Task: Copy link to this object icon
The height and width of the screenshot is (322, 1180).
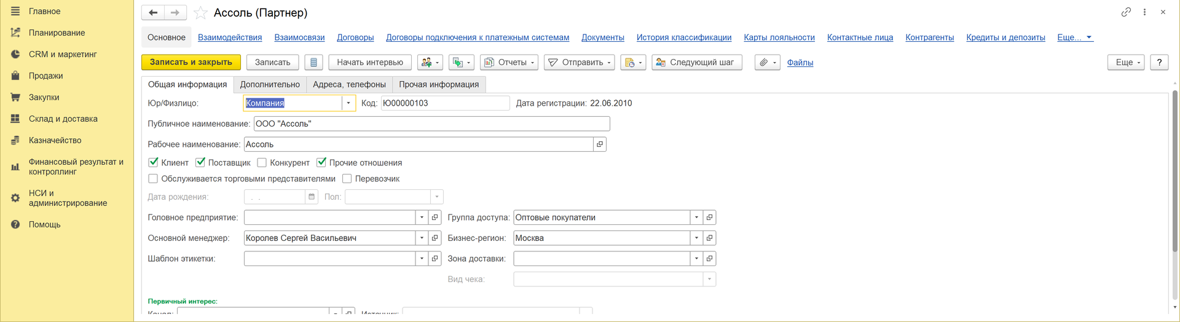Action: click(1126, 12)
